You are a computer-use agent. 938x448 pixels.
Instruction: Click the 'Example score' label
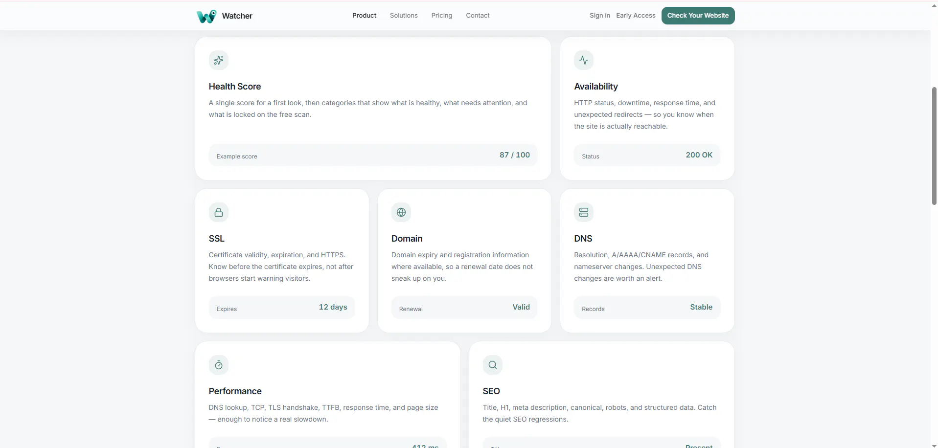tap(237, 157)
